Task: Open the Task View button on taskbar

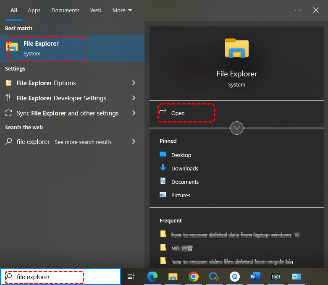Action: click(131, 277)
